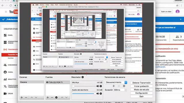Adjust Audio del escritorio volume slider
This screenshot has width=184, height=103.
click(x=84, y=94)
